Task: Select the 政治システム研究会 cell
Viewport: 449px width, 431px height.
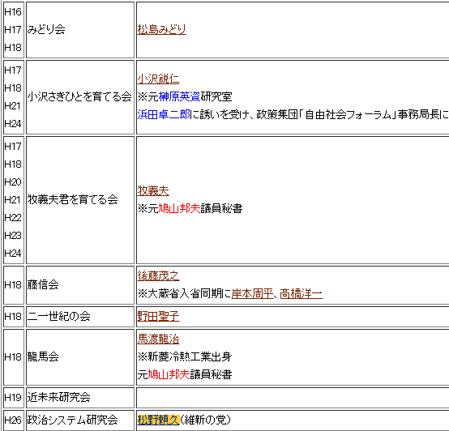Action: tap(80, 420)
